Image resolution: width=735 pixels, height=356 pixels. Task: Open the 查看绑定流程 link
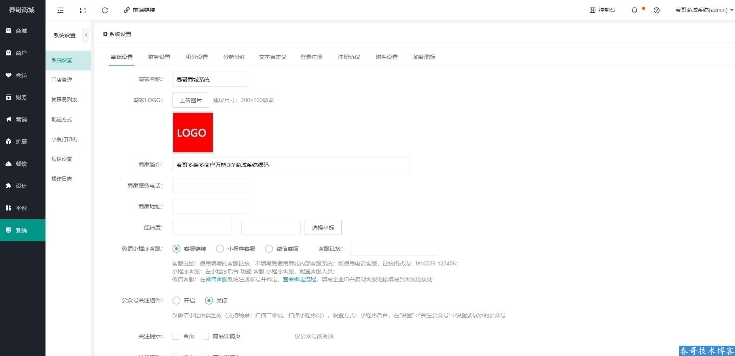[x=299, y=279]
